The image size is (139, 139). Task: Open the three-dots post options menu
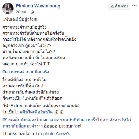tap(134, 5)
